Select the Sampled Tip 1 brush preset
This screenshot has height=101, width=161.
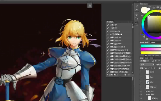point(119,50)
